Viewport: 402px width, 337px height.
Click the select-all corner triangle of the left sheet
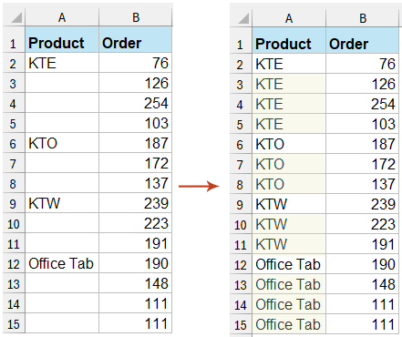coord(16,17)
